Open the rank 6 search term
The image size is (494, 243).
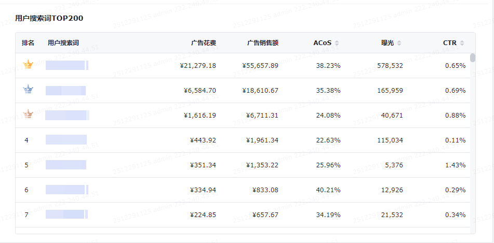click(x=66, y=190)
